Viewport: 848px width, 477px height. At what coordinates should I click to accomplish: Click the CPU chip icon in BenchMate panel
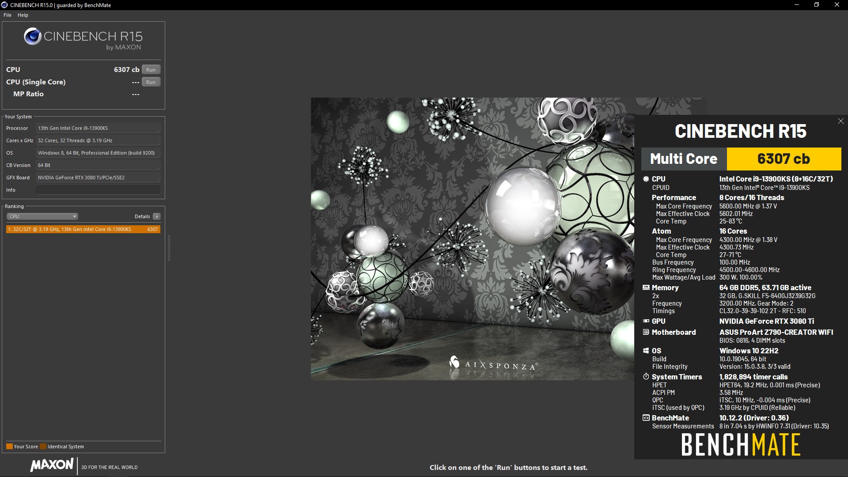(646, 179)
